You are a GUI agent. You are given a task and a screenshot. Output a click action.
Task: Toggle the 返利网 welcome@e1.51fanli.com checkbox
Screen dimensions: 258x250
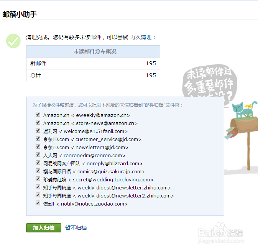(38, 130)
